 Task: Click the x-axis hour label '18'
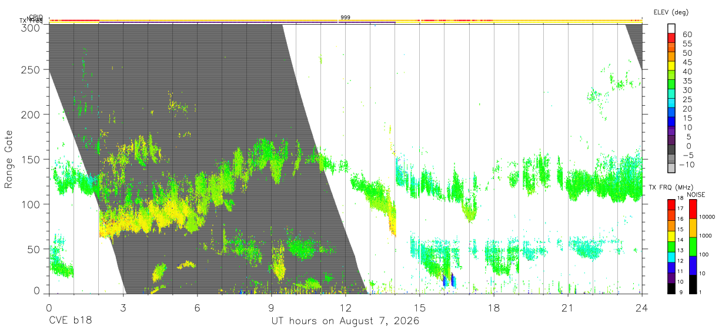point(493,308)
